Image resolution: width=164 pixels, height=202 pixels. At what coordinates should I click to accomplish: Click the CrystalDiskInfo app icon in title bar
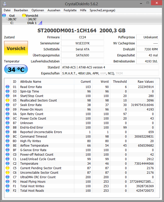4,4
